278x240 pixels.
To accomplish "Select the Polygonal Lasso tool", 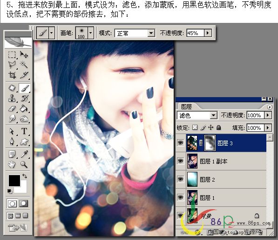I will click(x=12, y=65).
